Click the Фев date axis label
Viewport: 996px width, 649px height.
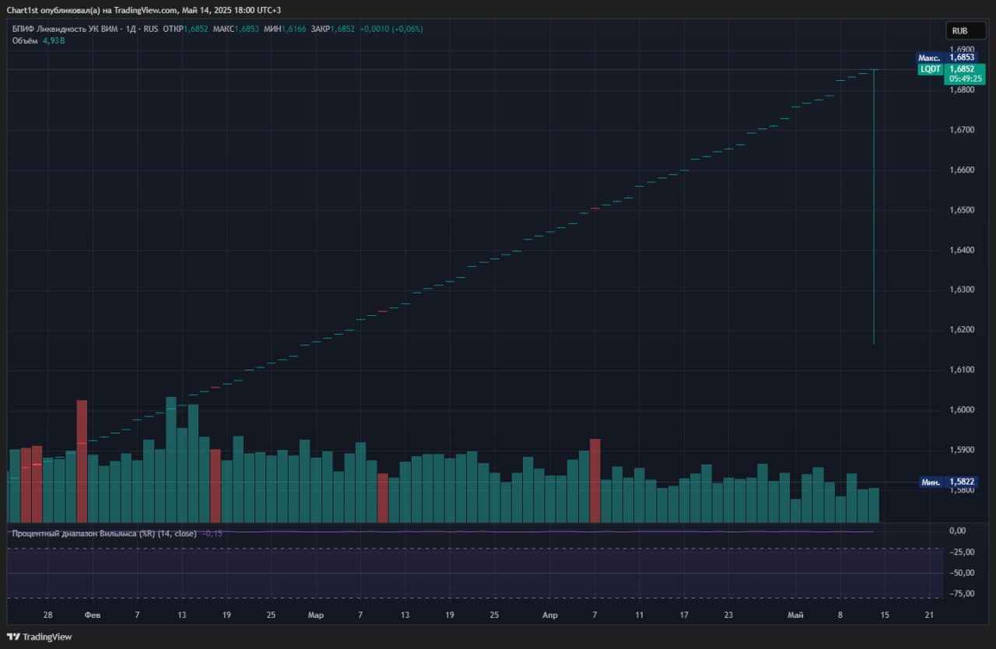point(92,615)
